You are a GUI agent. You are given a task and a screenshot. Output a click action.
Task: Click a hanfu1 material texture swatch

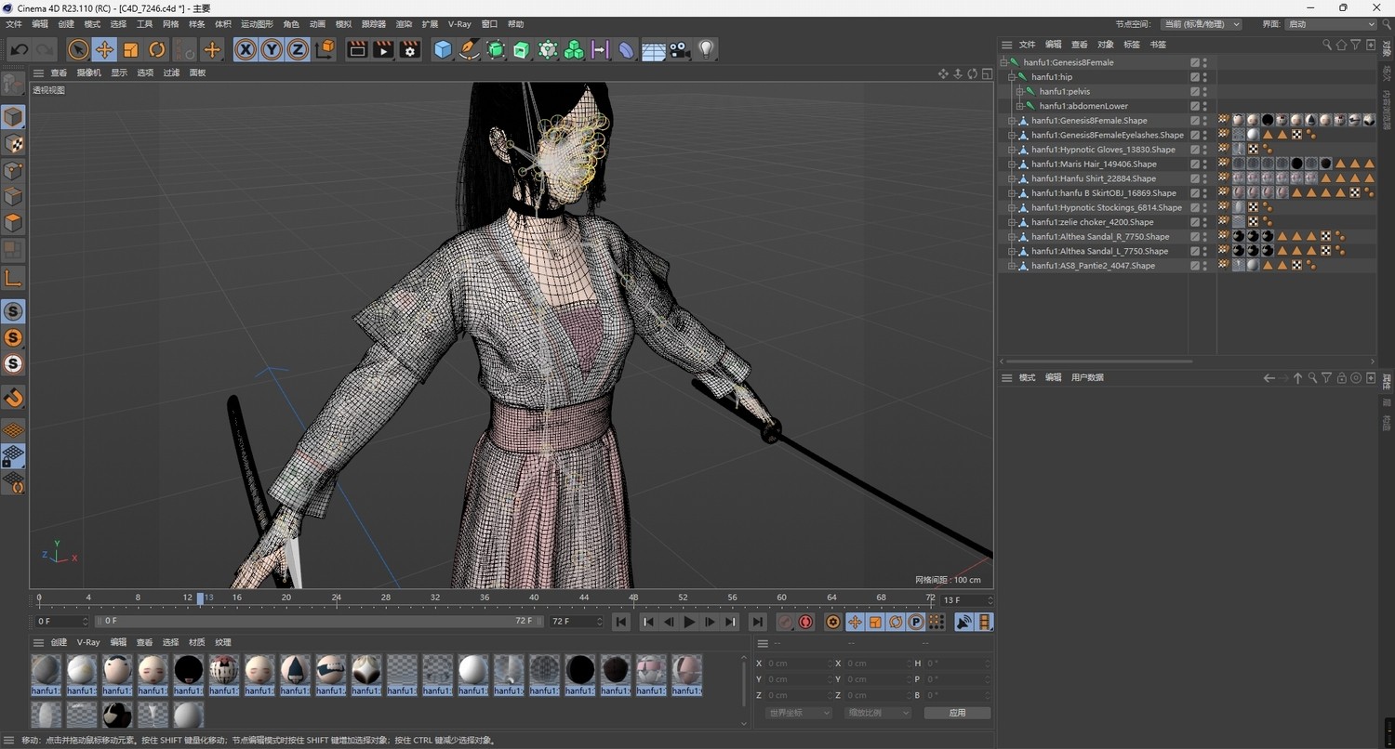(45, 671)
